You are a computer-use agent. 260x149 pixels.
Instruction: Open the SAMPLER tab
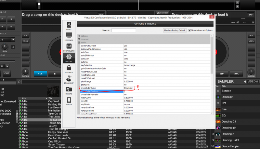pos(226,81)
